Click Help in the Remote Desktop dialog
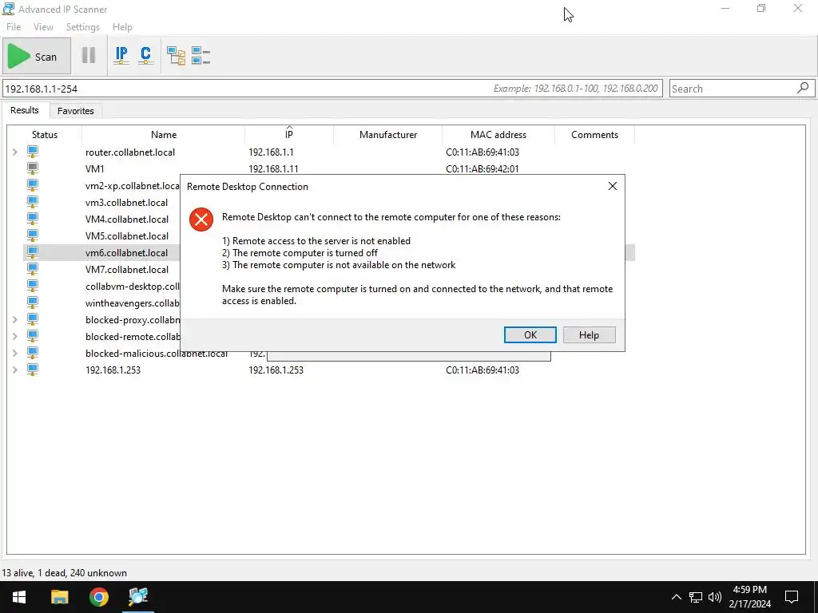 tap(589, 334)
